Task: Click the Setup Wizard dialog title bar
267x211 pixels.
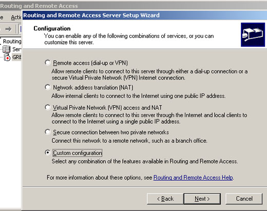Action: click(145, 15)
